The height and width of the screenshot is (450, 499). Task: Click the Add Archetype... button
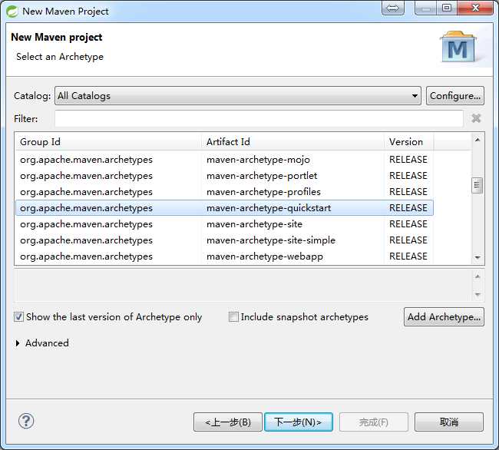point(444,317)
